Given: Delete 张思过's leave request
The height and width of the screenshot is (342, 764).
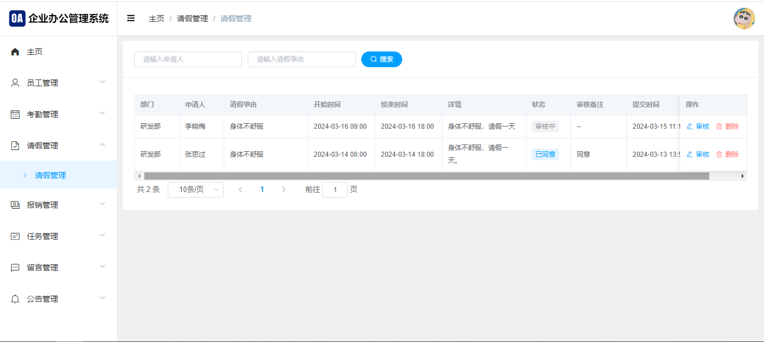Looking at the screenshot, I should [728, 154].
